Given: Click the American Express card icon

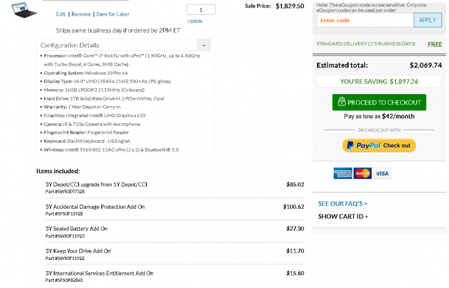Looking at the screenshot, I should pyautogui.click(x=343, y=173).
